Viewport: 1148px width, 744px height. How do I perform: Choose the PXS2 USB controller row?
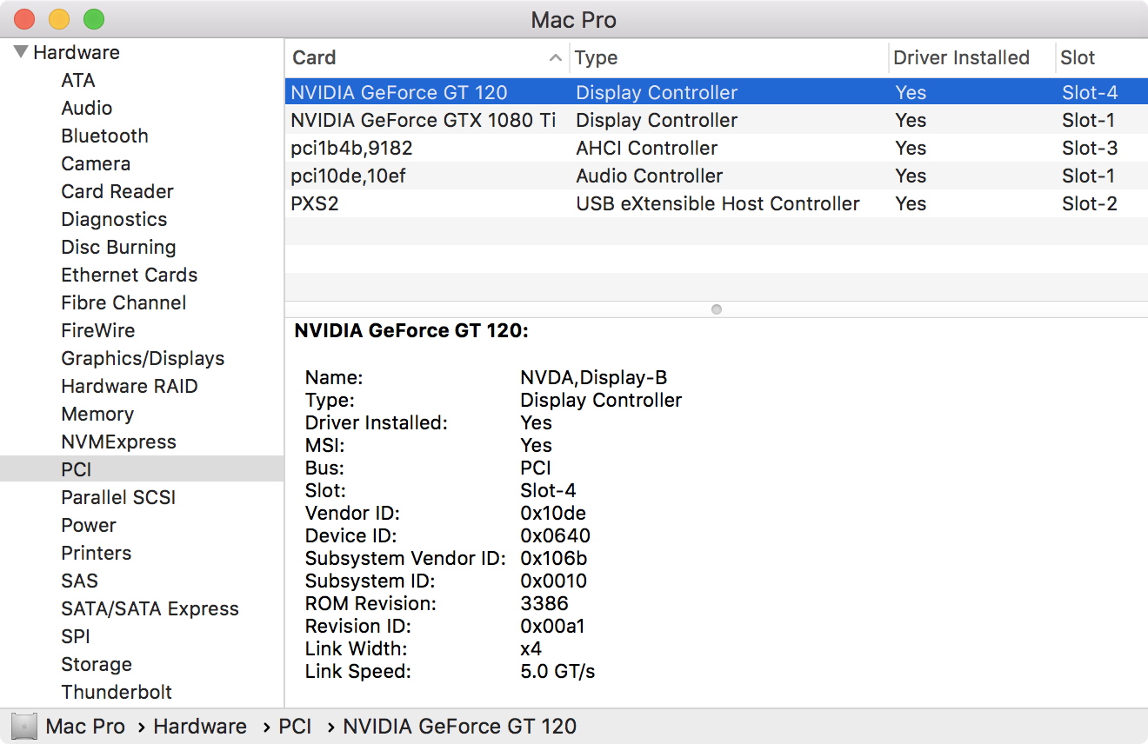(315, 203)
